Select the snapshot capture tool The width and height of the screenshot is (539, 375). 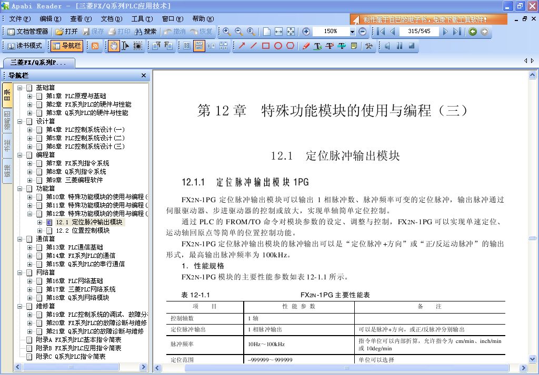[x=137, y=46]
